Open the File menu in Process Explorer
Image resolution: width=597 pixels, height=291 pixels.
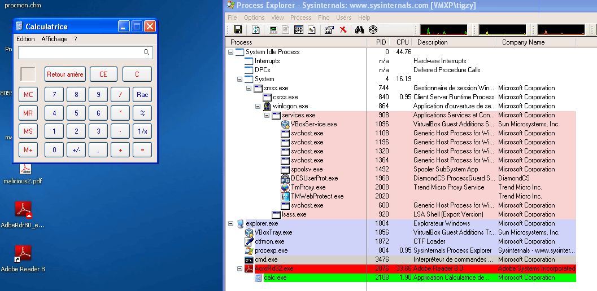point(232,17)
